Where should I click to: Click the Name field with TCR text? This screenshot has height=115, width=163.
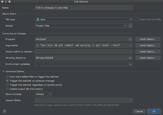[84, 8]
